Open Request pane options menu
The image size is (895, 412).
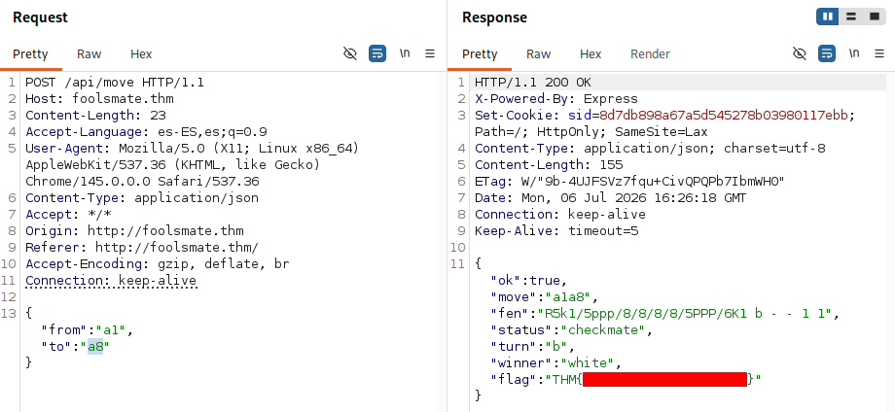(x=430, y=53)
